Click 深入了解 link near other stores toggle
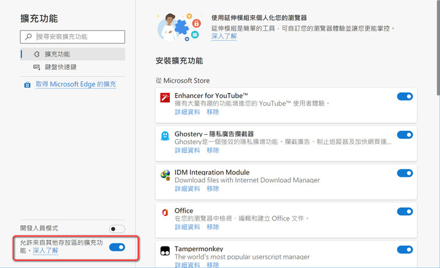The width and height of the screenshot is (440, 268). coord(45,251)
